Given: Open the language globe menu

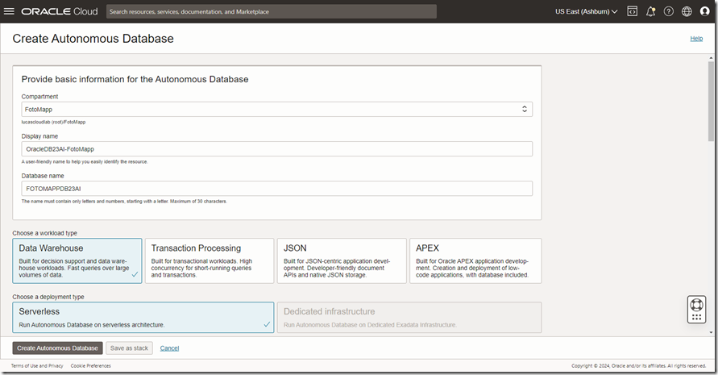Looking at the screenshot, I should (687, 11).
